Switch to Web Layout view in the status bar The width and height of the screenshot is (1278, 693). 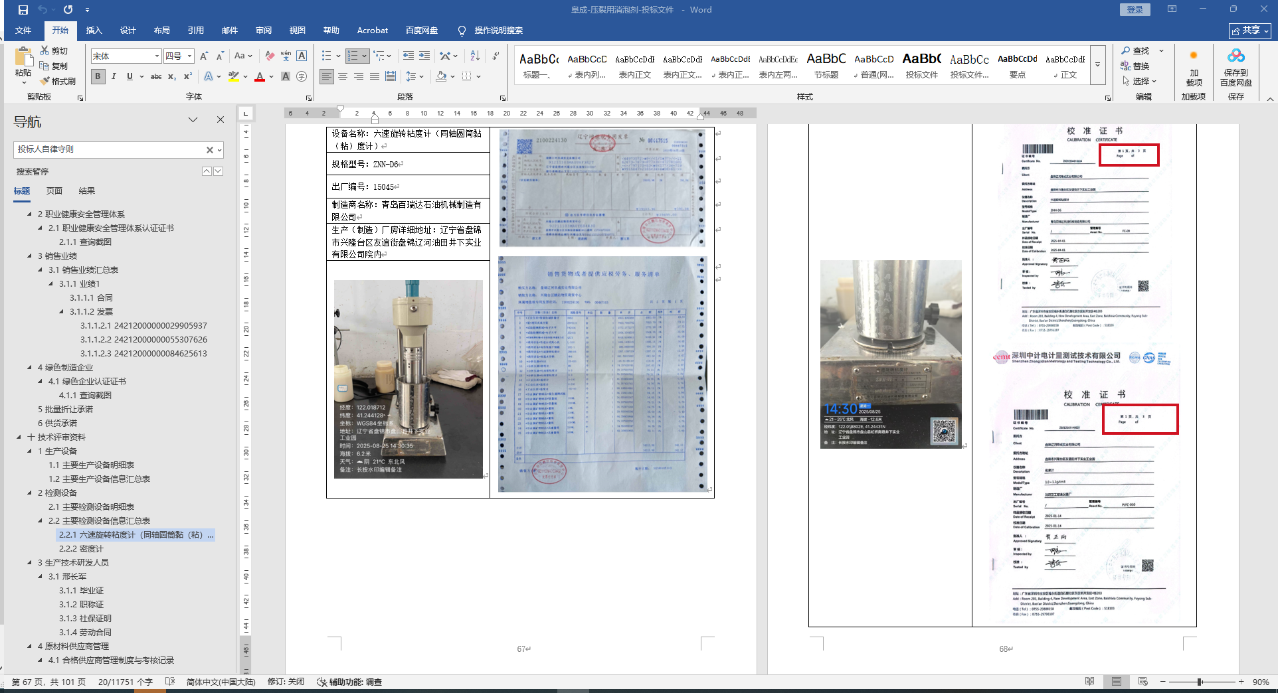[x=1142, y=682]
